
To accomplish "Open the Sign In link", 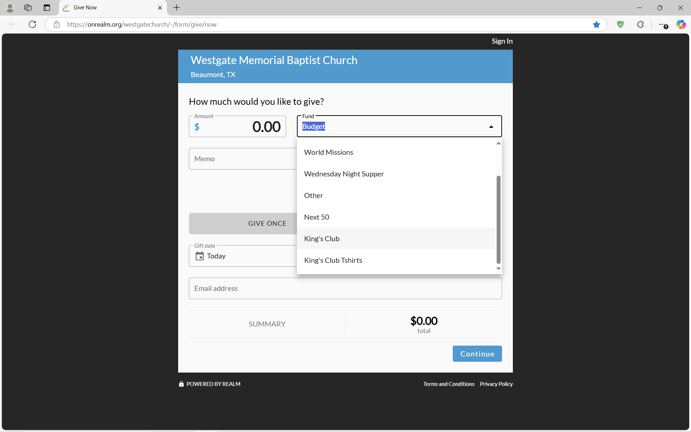I will point(502,41).
